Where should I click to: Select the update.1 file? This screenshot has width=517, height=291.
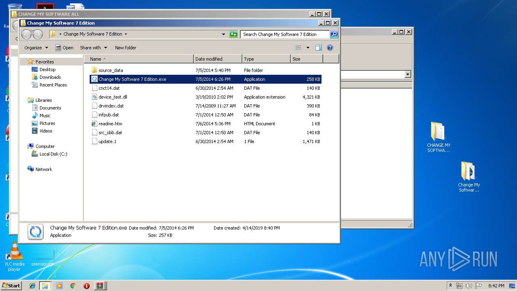[107, 141]
